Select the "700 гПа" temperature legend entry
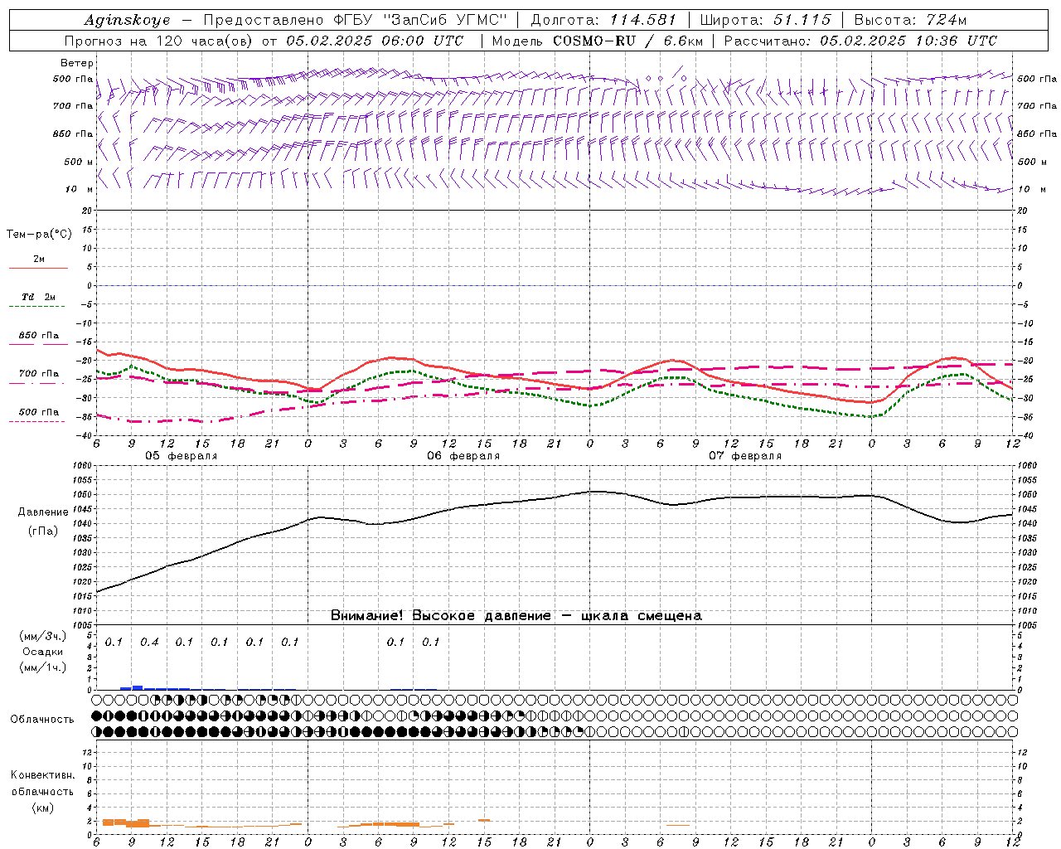Image resolution: width=1061 pixels, height=849 pixels. (x=39, y=374)
